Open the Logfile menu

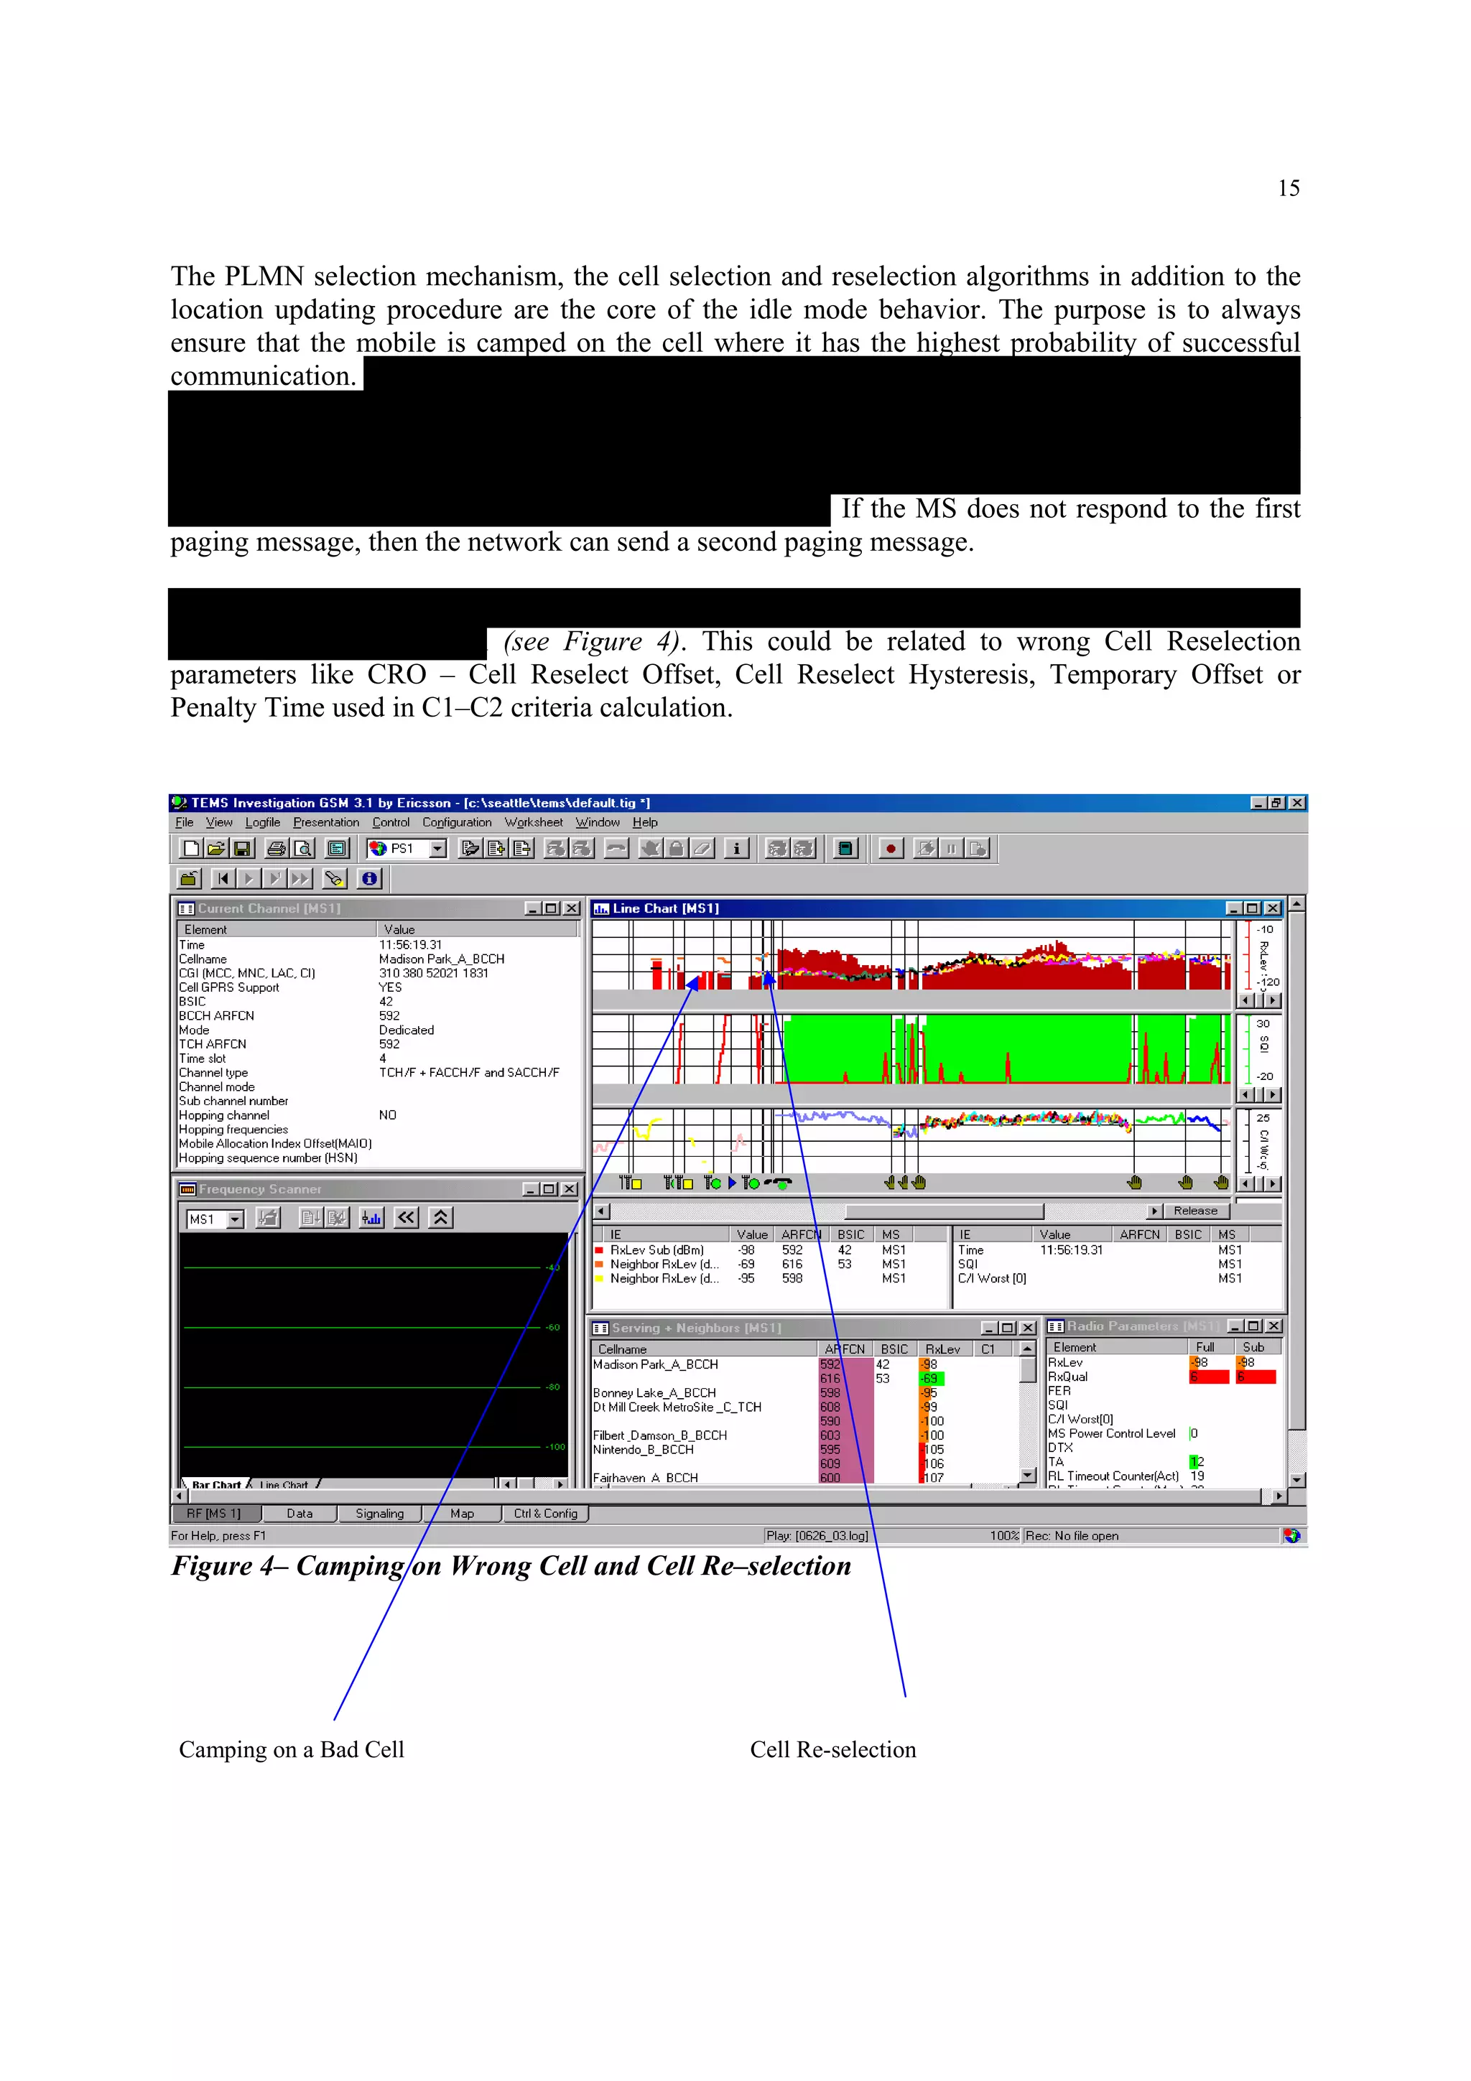tap(263, 822)
